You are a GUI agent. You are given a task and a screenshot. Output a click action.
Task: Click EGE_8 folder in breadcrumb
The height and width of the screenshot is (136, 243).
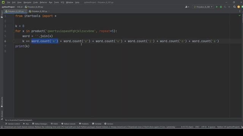tap(20, 7)
